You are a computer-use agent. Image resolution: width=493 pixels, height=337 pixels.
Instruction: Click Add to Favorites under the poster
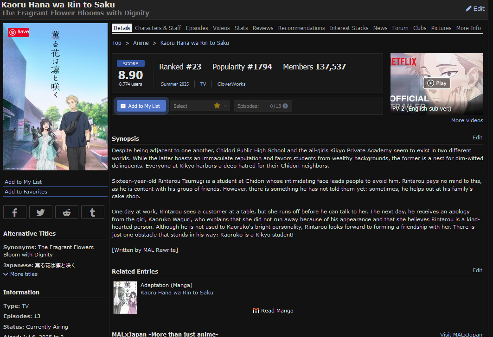pyautogui.click(x=26, y=192)
